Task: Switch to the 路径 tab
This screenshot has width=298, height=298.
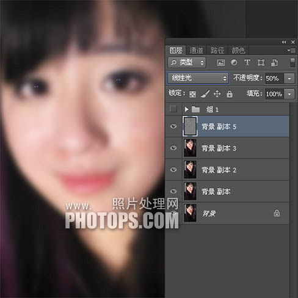Action: 217,50
